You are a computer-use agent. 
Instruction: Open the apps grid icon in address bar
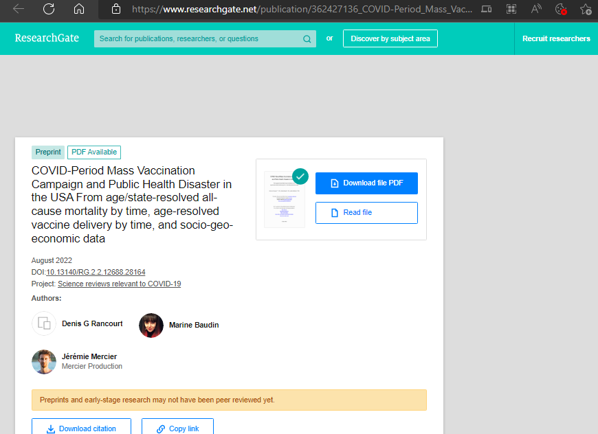[511, 9]
